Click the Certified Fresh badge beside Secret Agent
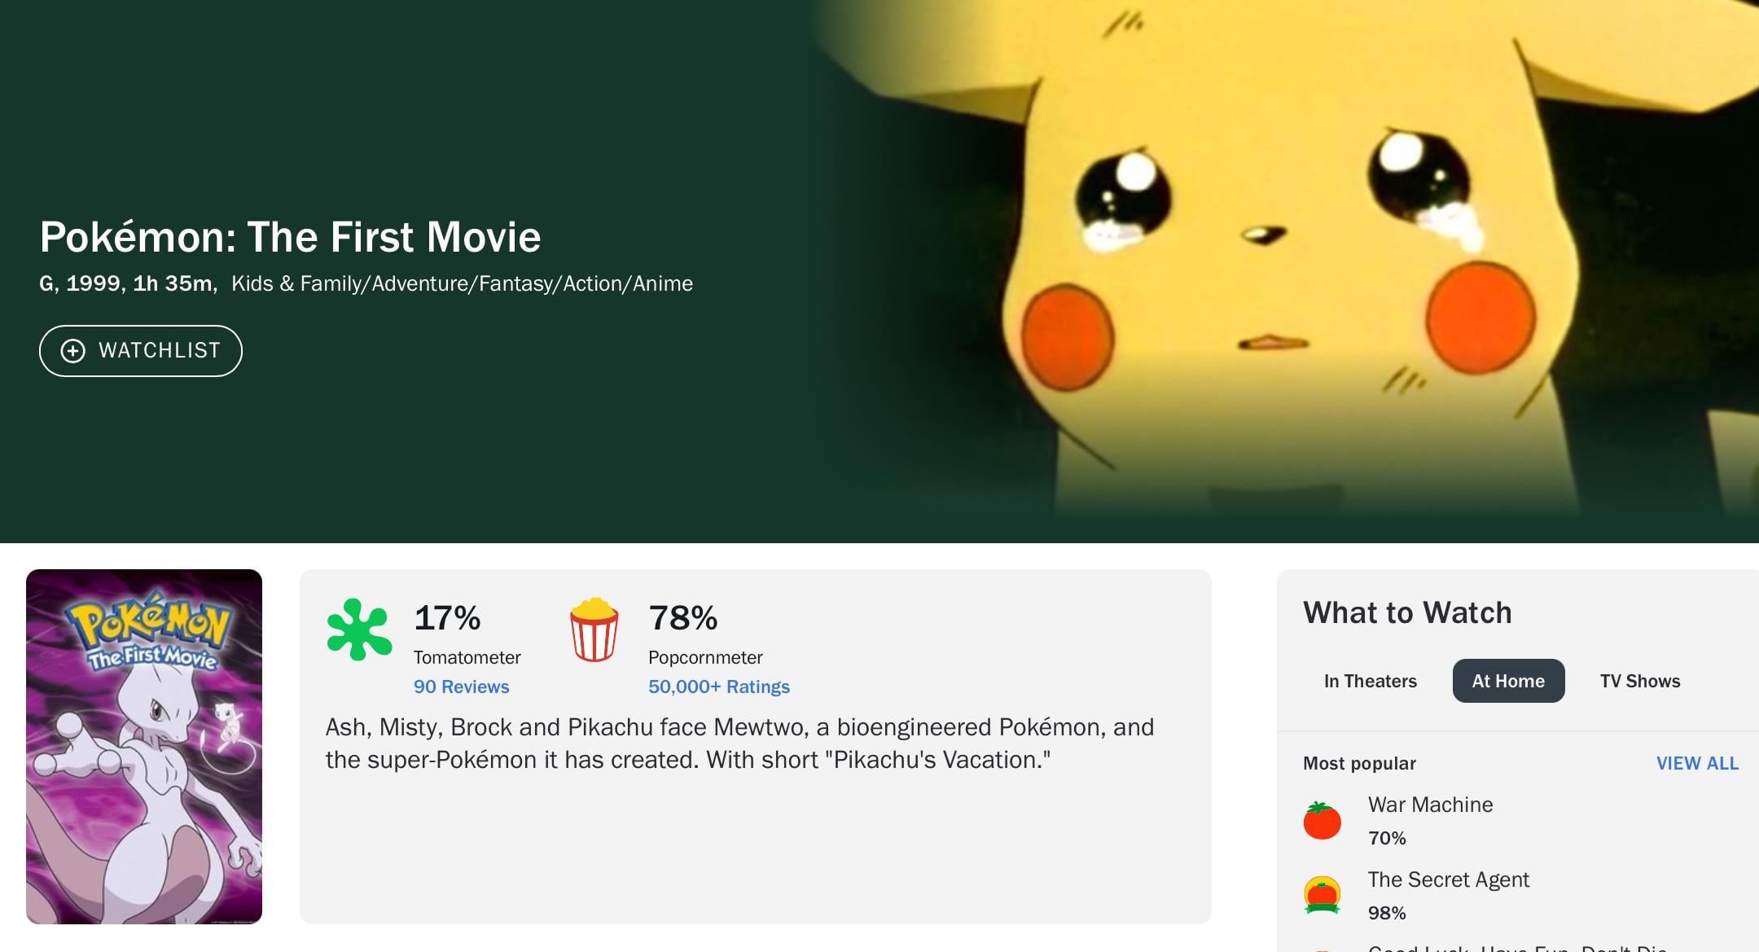The image size is (1759, 952). click(1322, 895)
